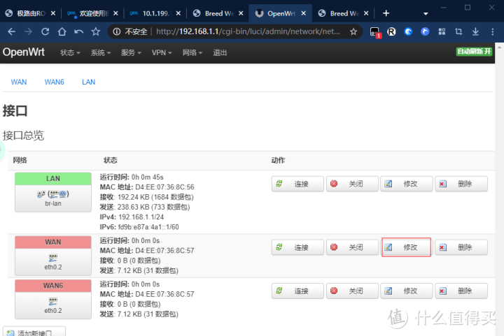Screen dimensions: 504x336
Task: Open the grid apps extension icon
Action: coord(442,31)
